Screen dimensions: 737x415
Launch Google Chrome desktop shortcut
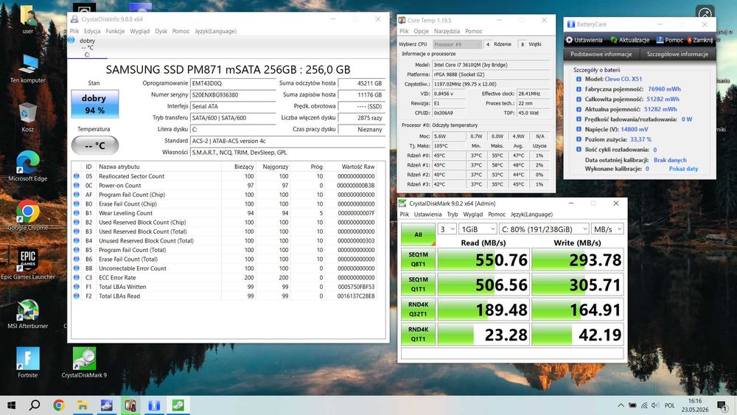[x=28, y=216]
